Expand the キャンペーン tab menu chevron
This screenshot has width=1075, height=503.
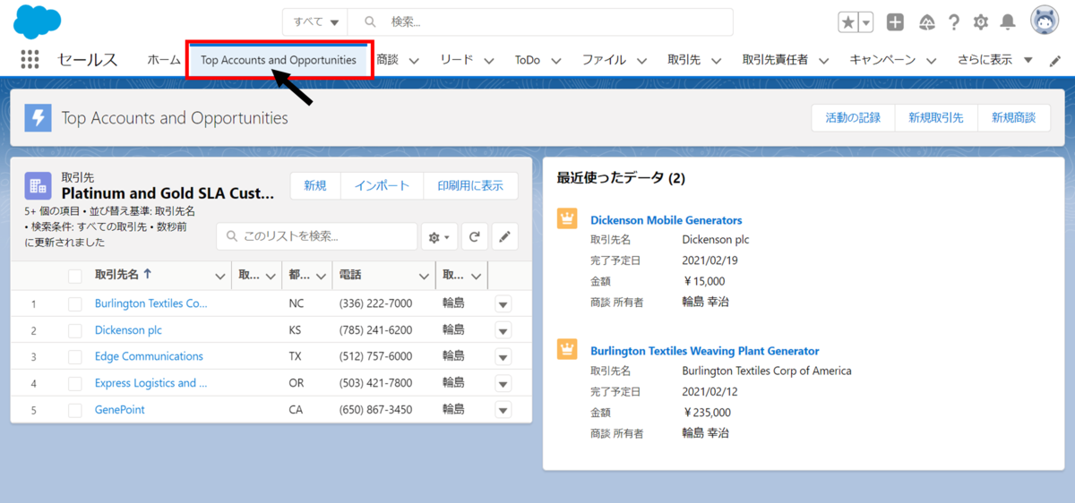[932, 61]
